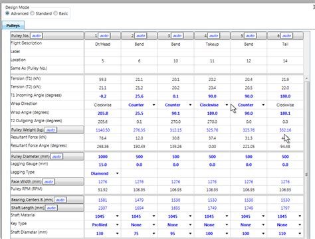Click the Shaft Length value 2307

tap(103, 208)
